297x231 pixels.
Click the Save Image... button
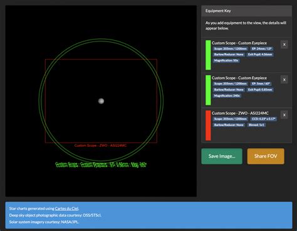coord(222,156)
